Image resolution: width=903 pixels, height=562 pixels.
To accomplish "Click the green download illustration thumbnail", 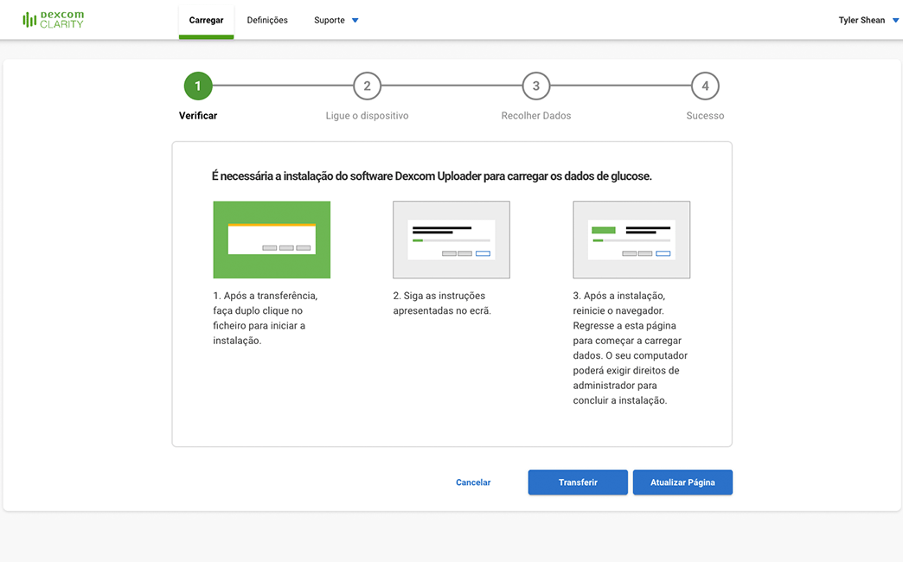I will pos(272,239).
